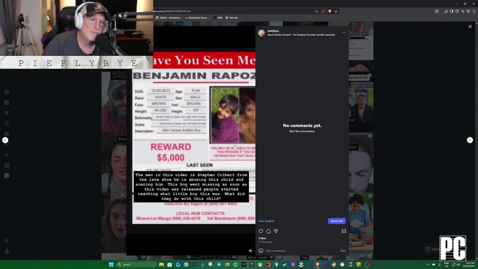Open the dashboard icon in sidebar
The image size is (478, 269).
click(x=7, y=165)
